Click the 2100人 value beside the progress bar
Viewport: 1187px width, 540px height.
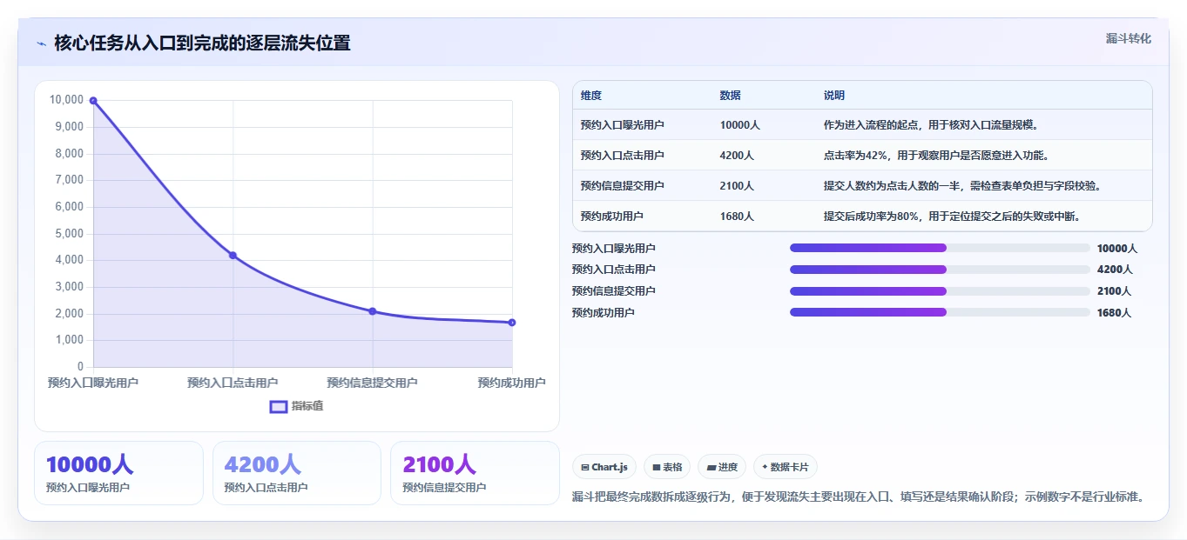tap(1115, 291)
